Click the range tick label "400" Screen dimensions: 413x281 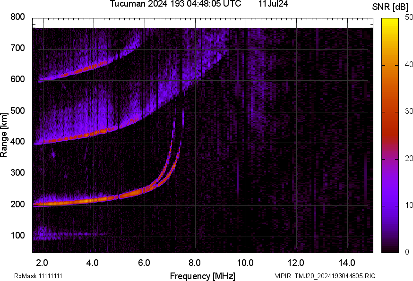coord(17,142)
